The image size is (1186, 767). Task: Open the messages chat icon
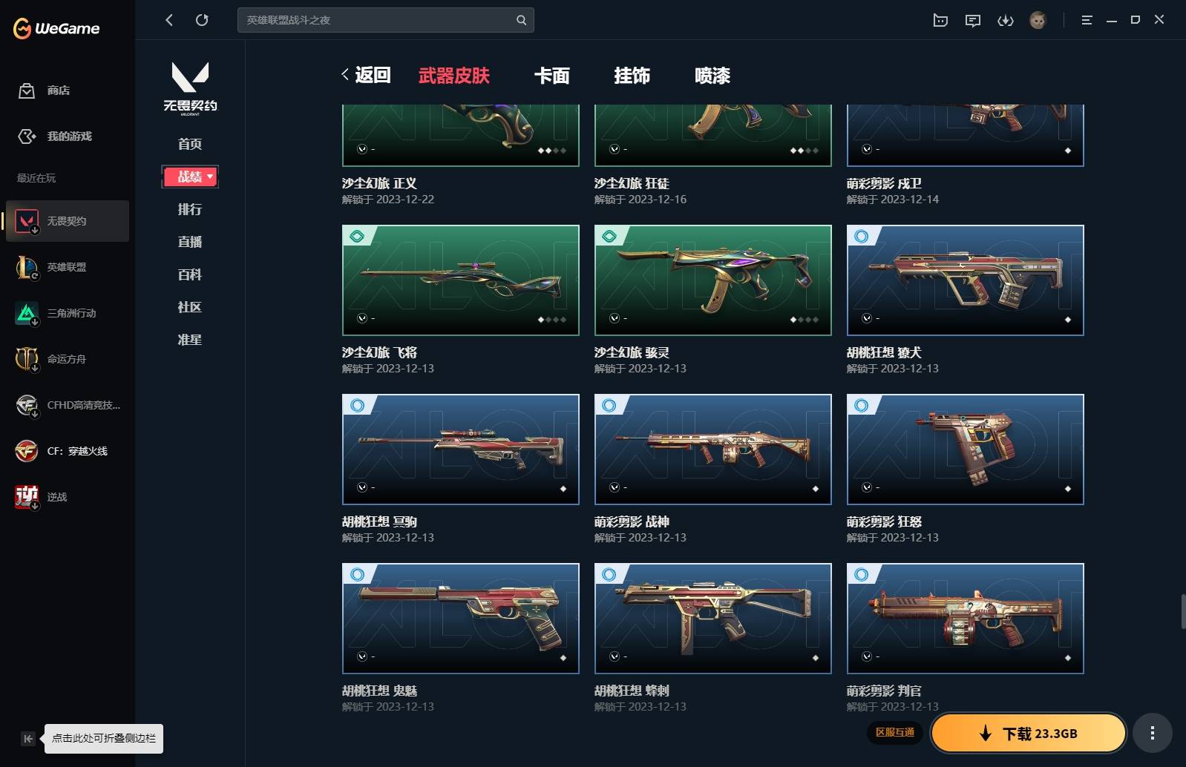click(972, 21)
